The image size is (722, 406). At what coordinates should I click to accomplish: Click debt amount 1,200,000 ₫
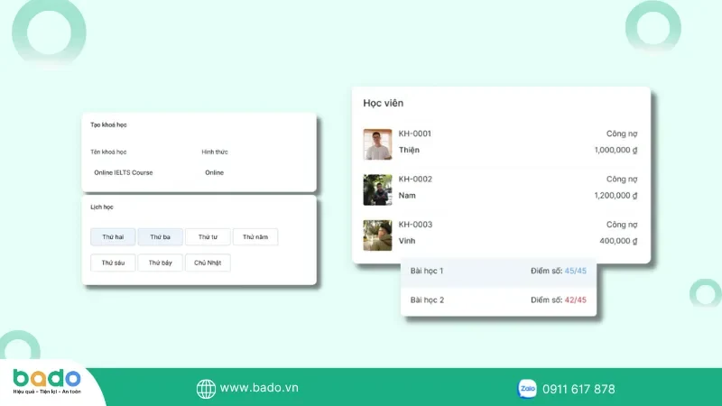click(616, 196)
